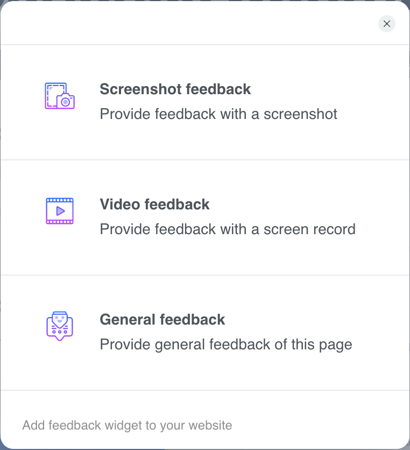Click the smiley face in the general feedback icon
The image size is (410, 450).
[60, 319]
